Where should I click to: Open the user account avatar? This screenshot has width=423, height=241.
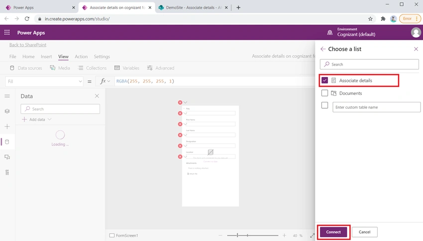pos(416,33)
